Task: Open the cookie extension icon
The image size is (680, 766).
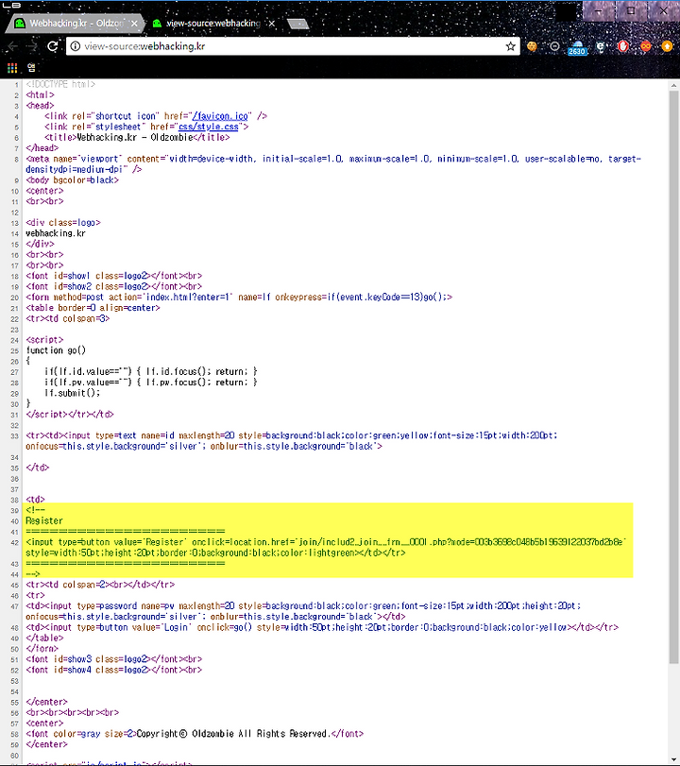Action: tap(532, 46)
